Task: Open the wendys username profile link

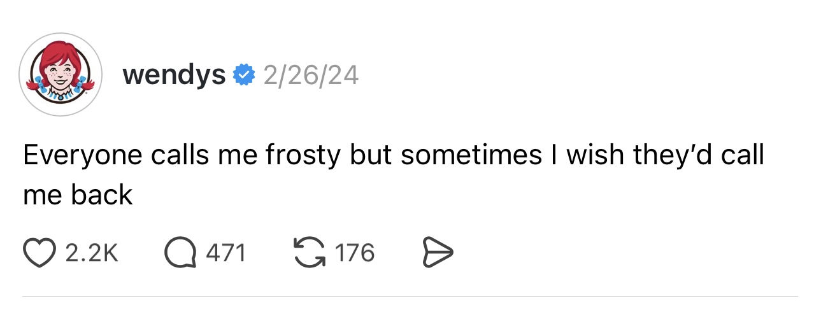Action: click(x=174, y=76)
